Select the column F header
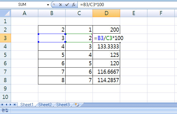The height and width of the screenshot is (114, 177). click(x=161, y=13)
